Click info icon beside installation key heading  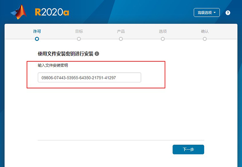pyautogui.click(x=97, y=53)
